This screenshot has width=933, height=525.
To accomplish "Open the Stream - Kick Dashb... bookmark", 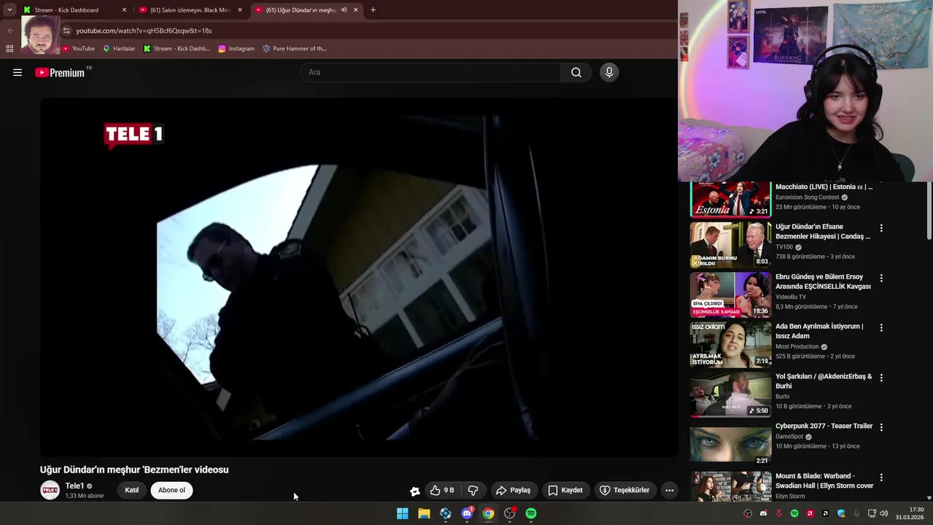I will point(176,49).
